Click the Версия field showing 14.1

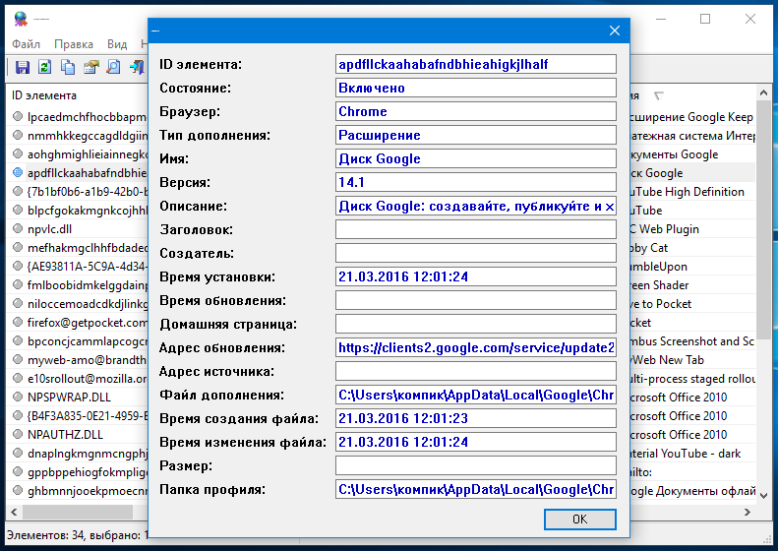point(476,182)
